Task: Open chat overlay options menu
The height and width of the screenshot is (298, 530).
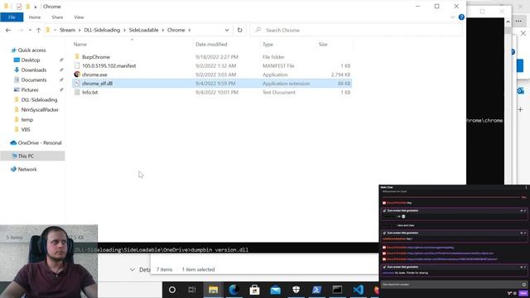Action: 526,188
